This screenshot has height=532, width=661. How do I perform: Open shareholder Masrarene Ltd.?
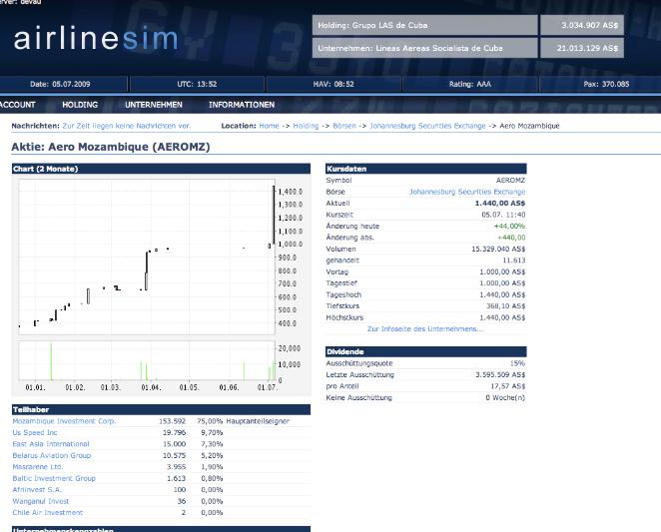coord(38,467)
